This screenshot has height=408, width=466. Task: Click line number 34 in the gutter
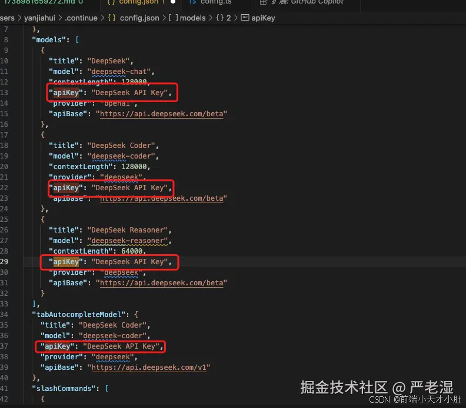pos(4,314)
